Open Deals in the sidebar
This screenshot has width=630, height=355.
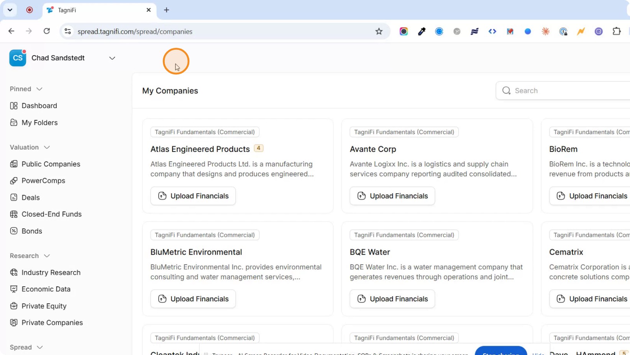25,197
